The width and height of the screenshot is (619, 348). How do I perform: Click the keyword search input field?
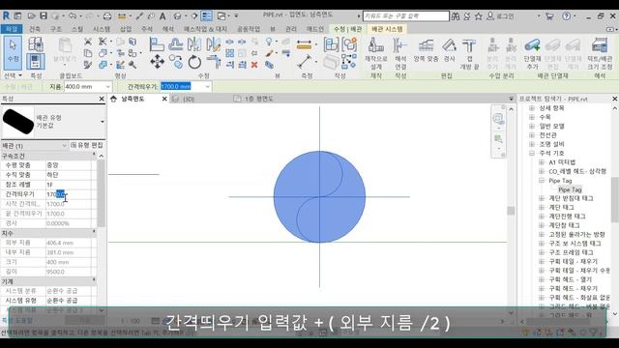[x=406, y=16]
